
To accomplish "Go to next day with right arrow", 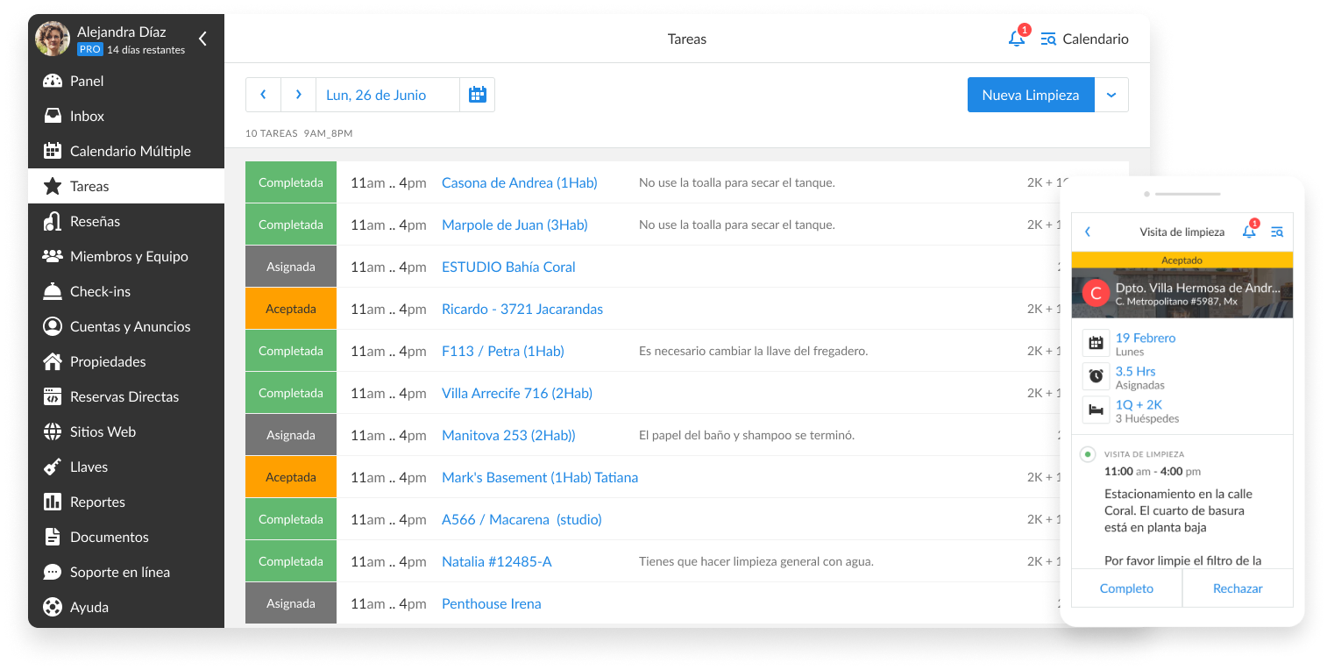I will point(299,95).
